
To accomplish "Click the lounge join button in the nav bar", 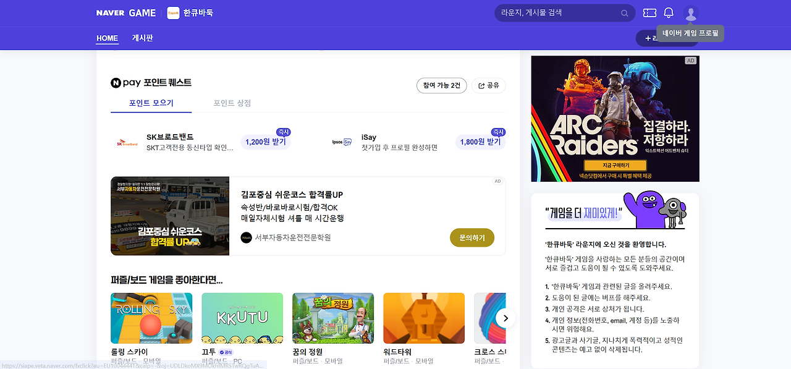I will [646, 38].
